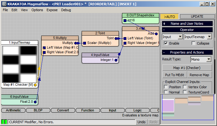Open the Options menu
The height and width of the screenshot is (126, 217).
tap(37, 10)
